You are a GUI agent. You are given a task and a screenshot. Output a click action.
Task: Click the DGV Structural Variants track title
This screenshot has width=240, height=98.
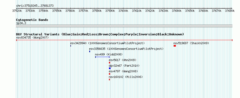[x=100, y=34]
